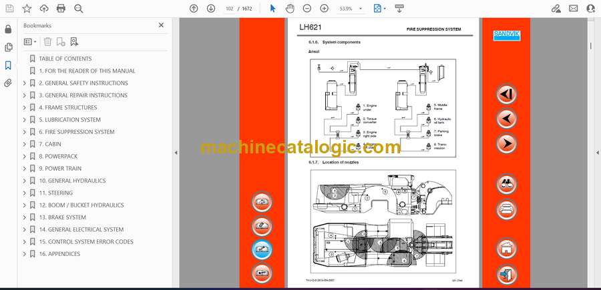The height and width of the screenshot is (290, 601).
Task: Delete the selected bookmark with trash icon
Action: 47,42
